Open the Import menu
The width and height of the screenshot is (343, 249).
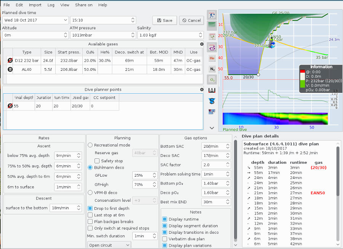[x=35, y=5]
